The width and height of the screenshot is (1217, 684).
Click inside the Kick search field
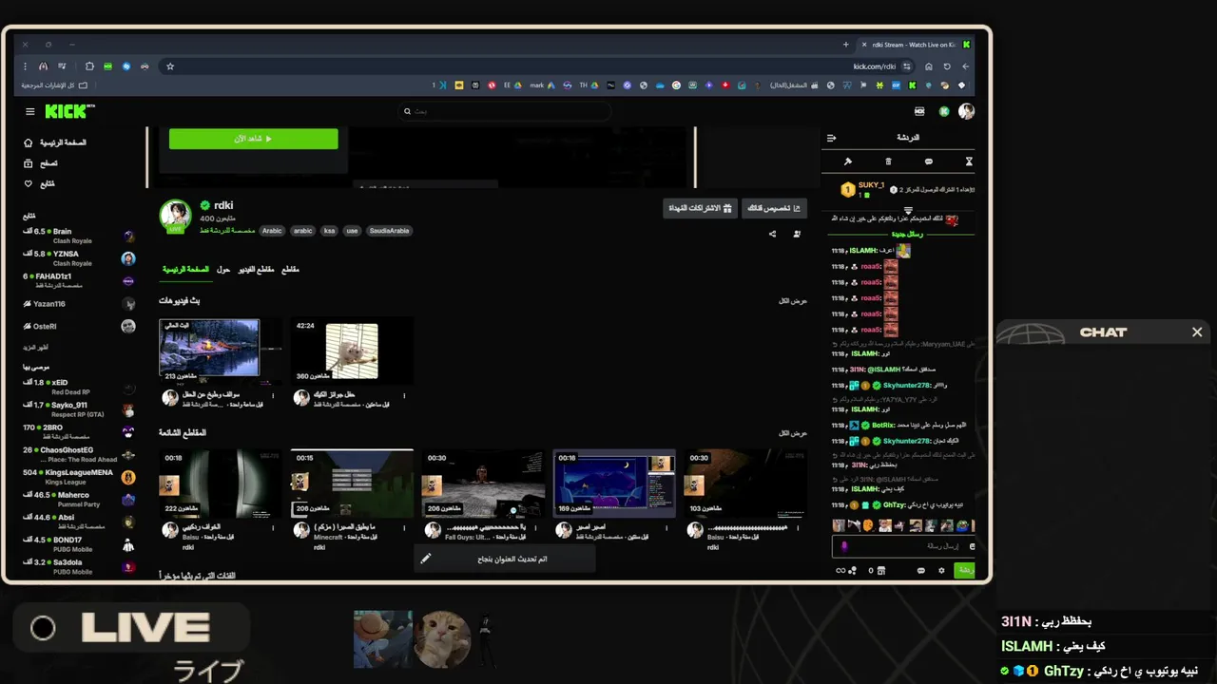[x=504, y=111]
